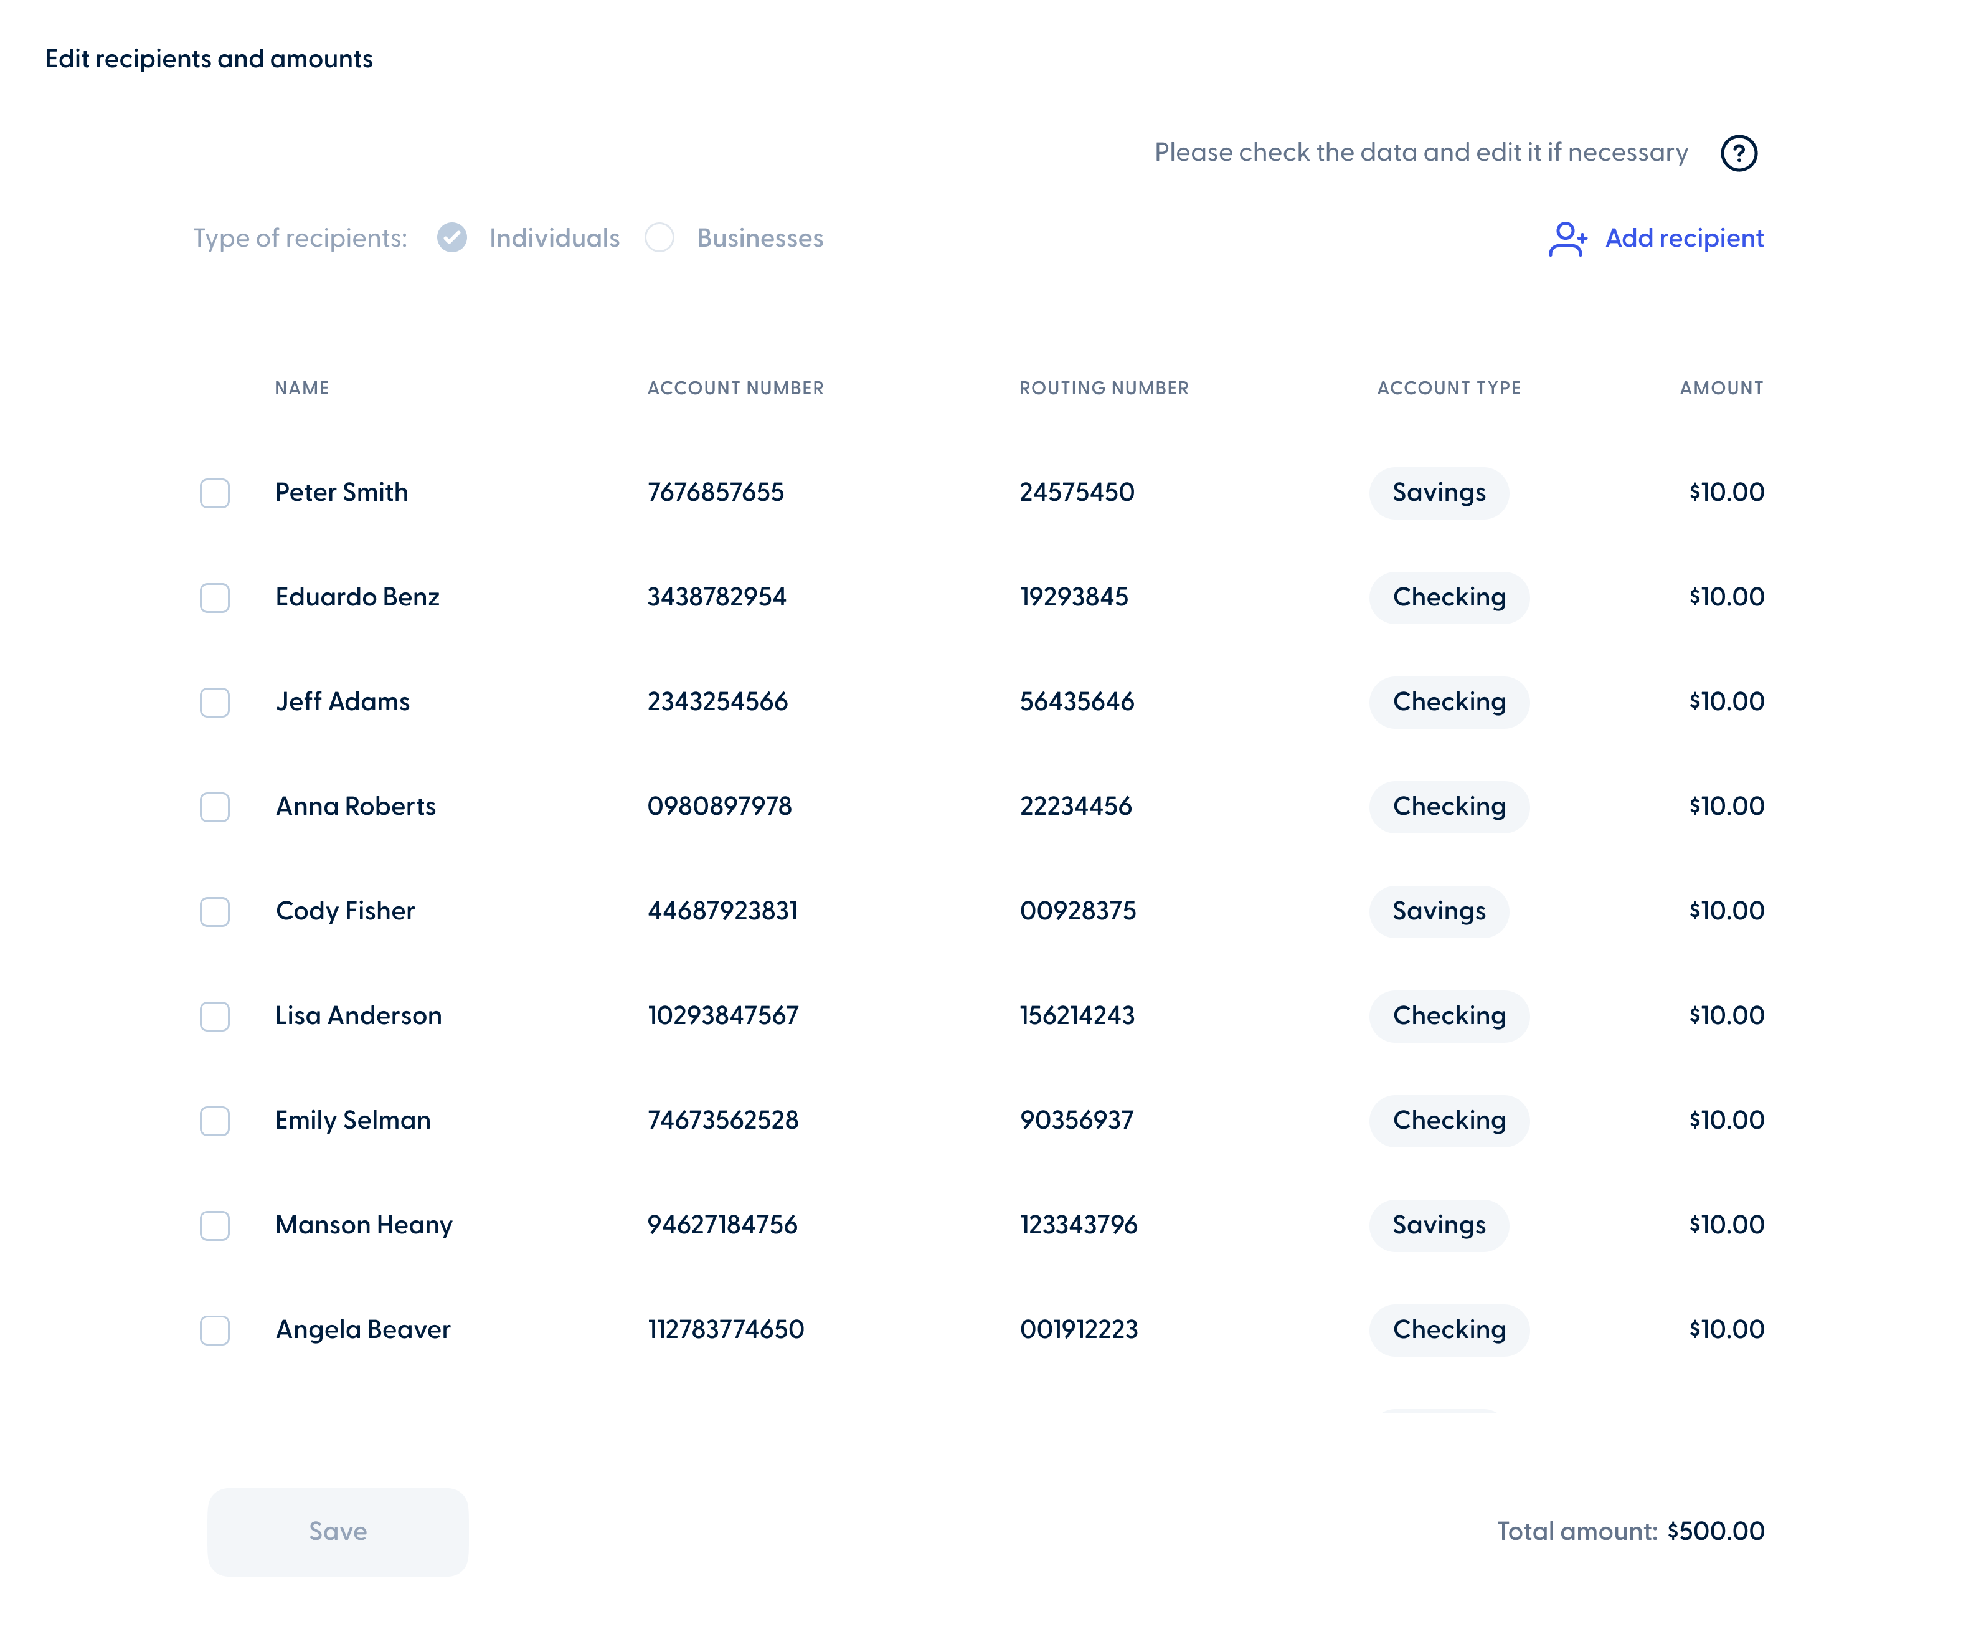Click the name Cody Fisher
The width and height of the screenshot is (1971, 1652).
(346, 911)
